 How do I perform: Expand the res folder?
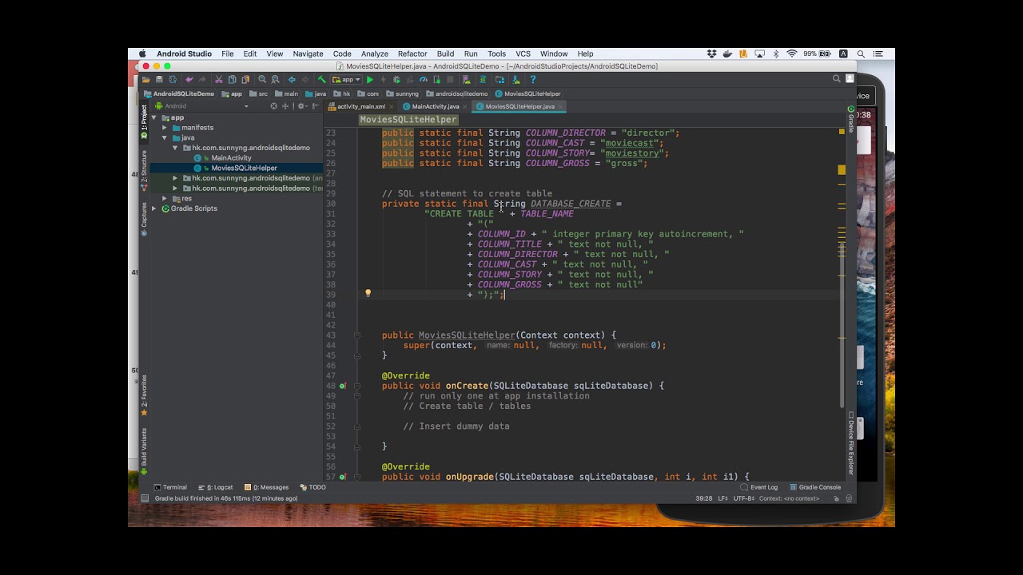(165, 198)
